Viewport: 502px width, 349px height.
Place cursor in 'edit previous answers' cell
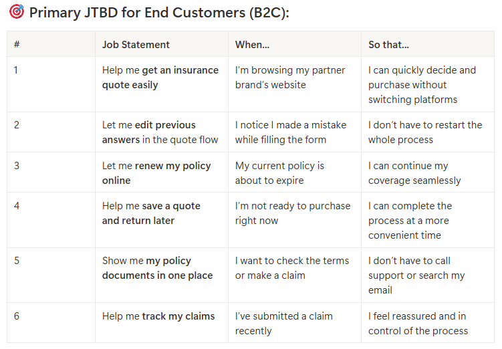(160, 132)
